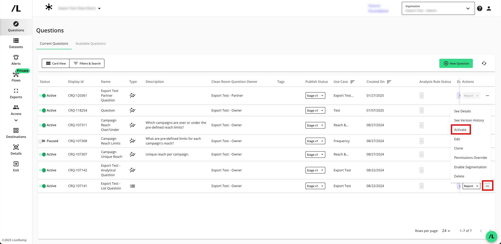The image size is (501, 244).
Task: Expand the Access submenu chevron
Action: (16, 120)
